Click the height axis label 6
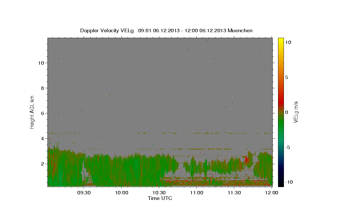 pyautogui.click(x=43, y=113)
